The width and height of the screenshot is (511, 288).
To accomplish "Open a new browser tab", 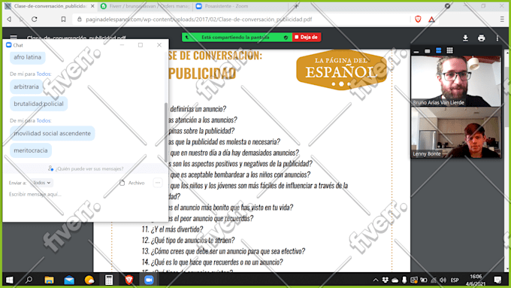I will click(296, 6).
